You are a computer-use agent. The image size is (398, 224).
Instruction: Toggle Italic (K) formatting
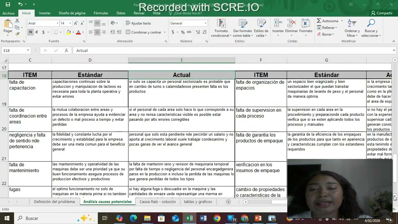37,32
